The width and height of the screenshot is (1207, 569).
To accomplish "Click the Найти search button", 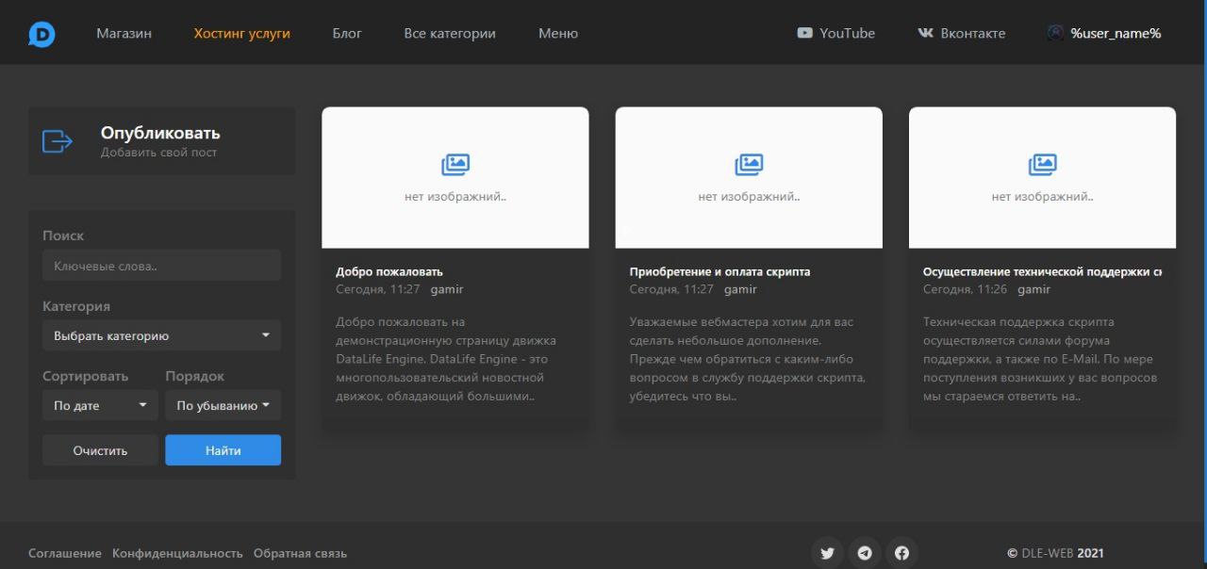I will tap(223, 450).
